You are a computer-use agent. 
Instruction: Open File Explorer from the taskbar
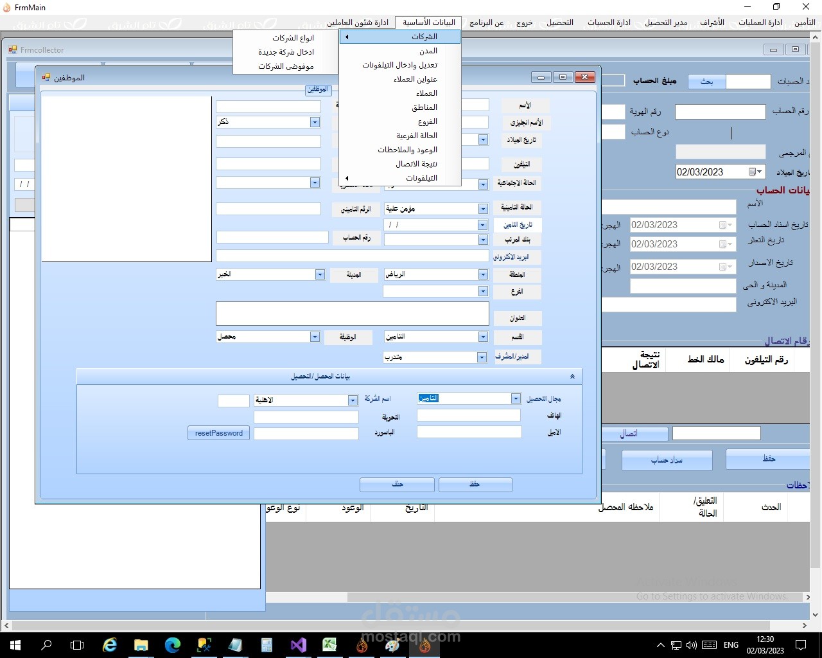[x=141, y=645]
